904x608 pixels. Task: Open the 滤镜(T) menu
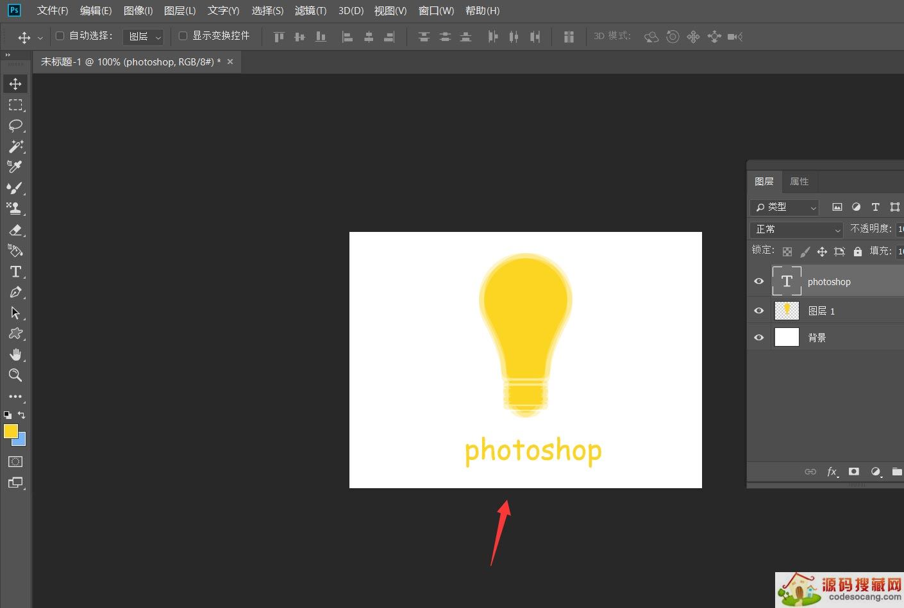click(x=310, y=11)
